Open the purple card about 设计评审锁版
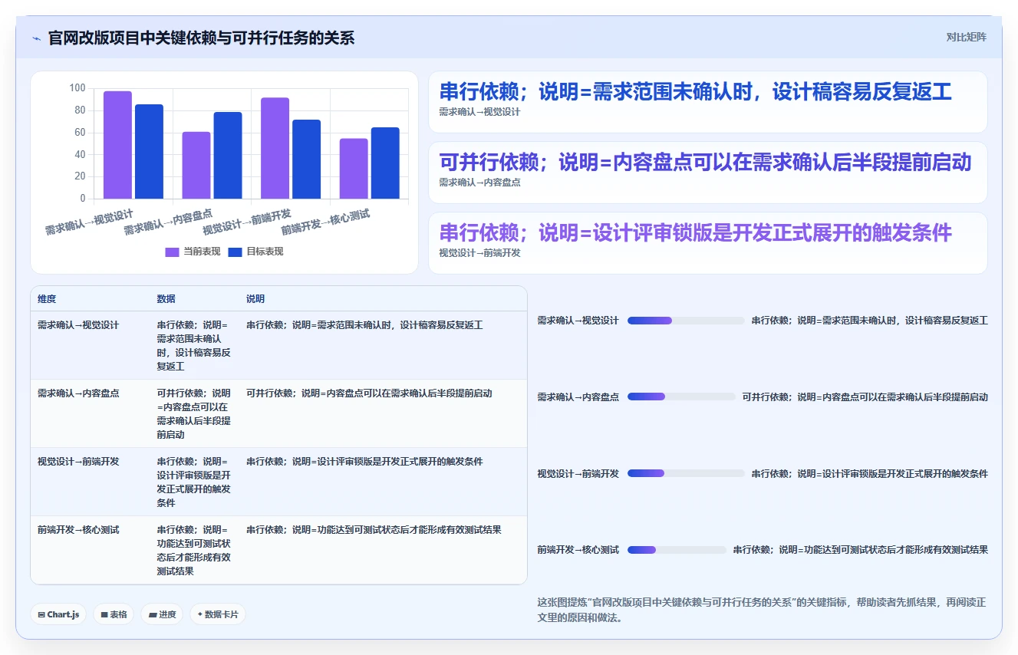Image resolution: width=1018 pixels, height=655 pixels. pos(707,243)
